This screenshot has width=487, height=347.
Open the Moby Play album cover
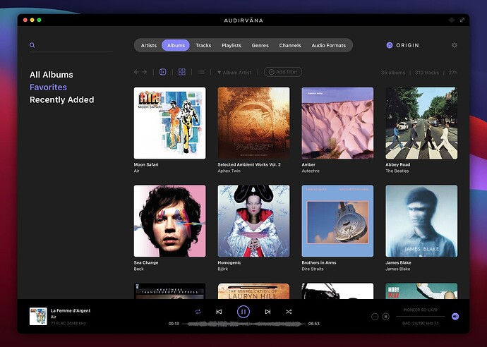point(421,291)
